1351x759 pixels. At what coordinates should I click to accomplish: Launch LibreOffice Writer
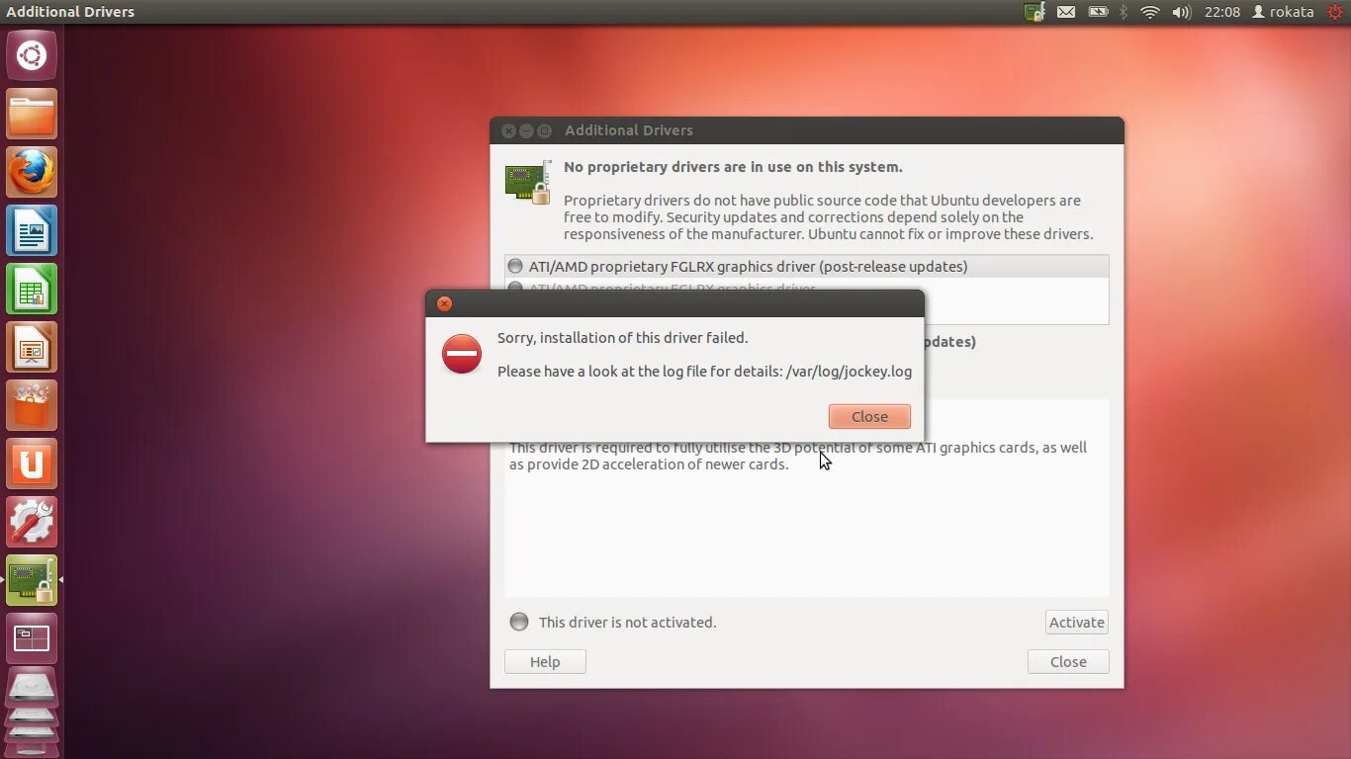[x=32, y=230]
